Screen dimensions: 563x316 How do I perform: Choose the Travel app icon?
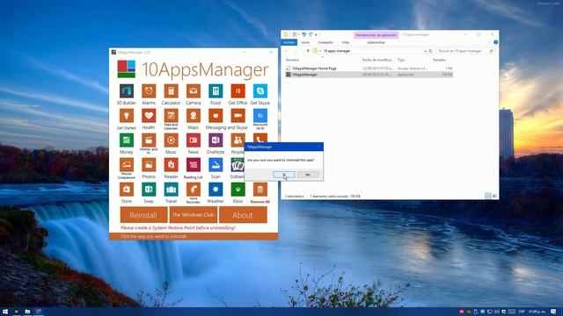click(171, 190)
